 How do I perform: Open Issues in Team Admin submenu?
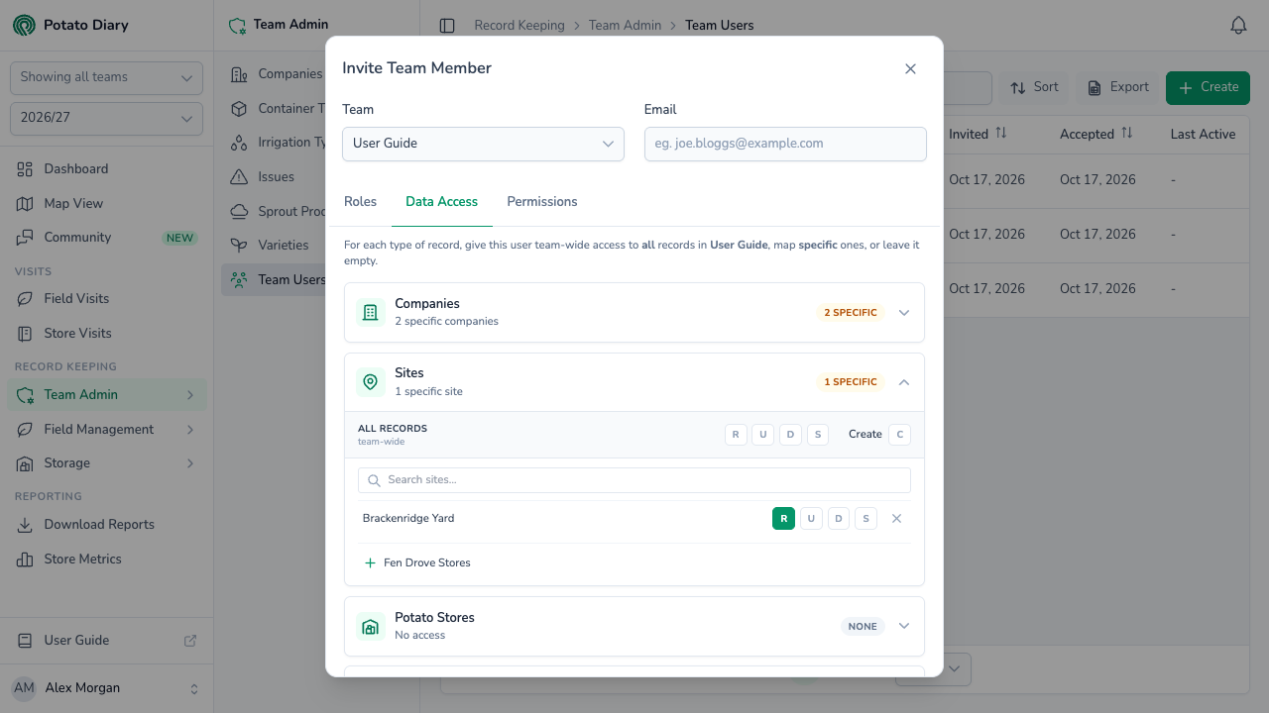click(276, 177)
